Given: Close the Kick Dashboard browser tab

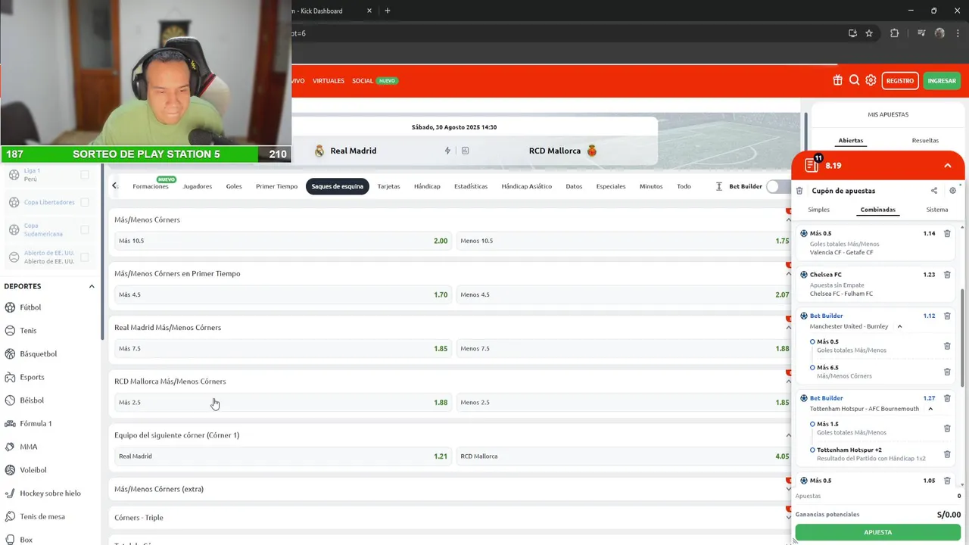Looking at the screenshot, I should [x=369, y=11].
